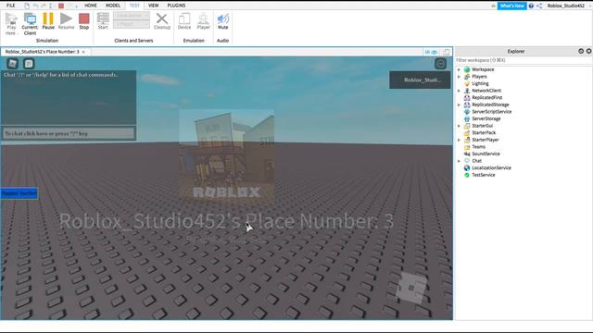Select ServerStorage in Explorer
This screenshot has height=333, width=593.
coord(486,118)
